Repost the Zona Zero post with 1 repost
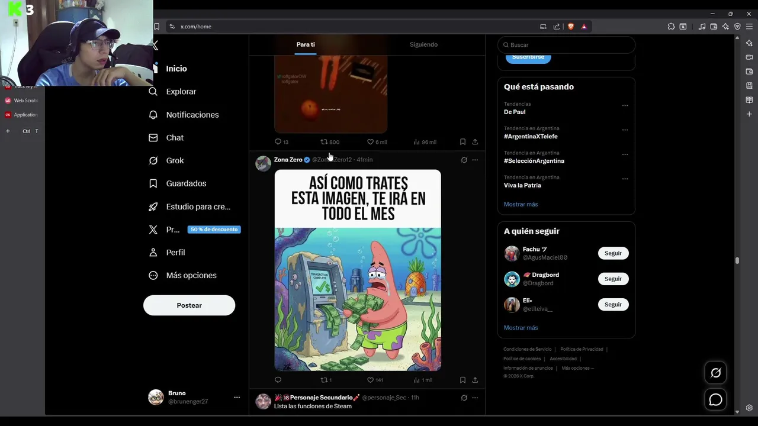The width and height of the screenshot is (758, 426). pyautogui.click(x=326, y=380)
